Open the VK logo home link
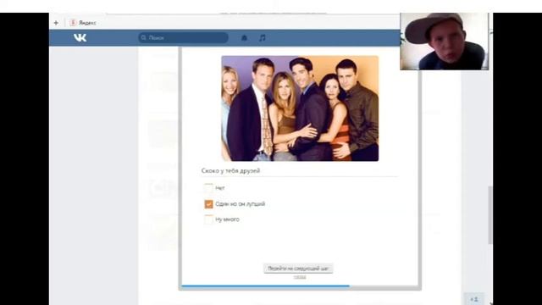This screenshot has width=542, height=305. coord(80,37)
